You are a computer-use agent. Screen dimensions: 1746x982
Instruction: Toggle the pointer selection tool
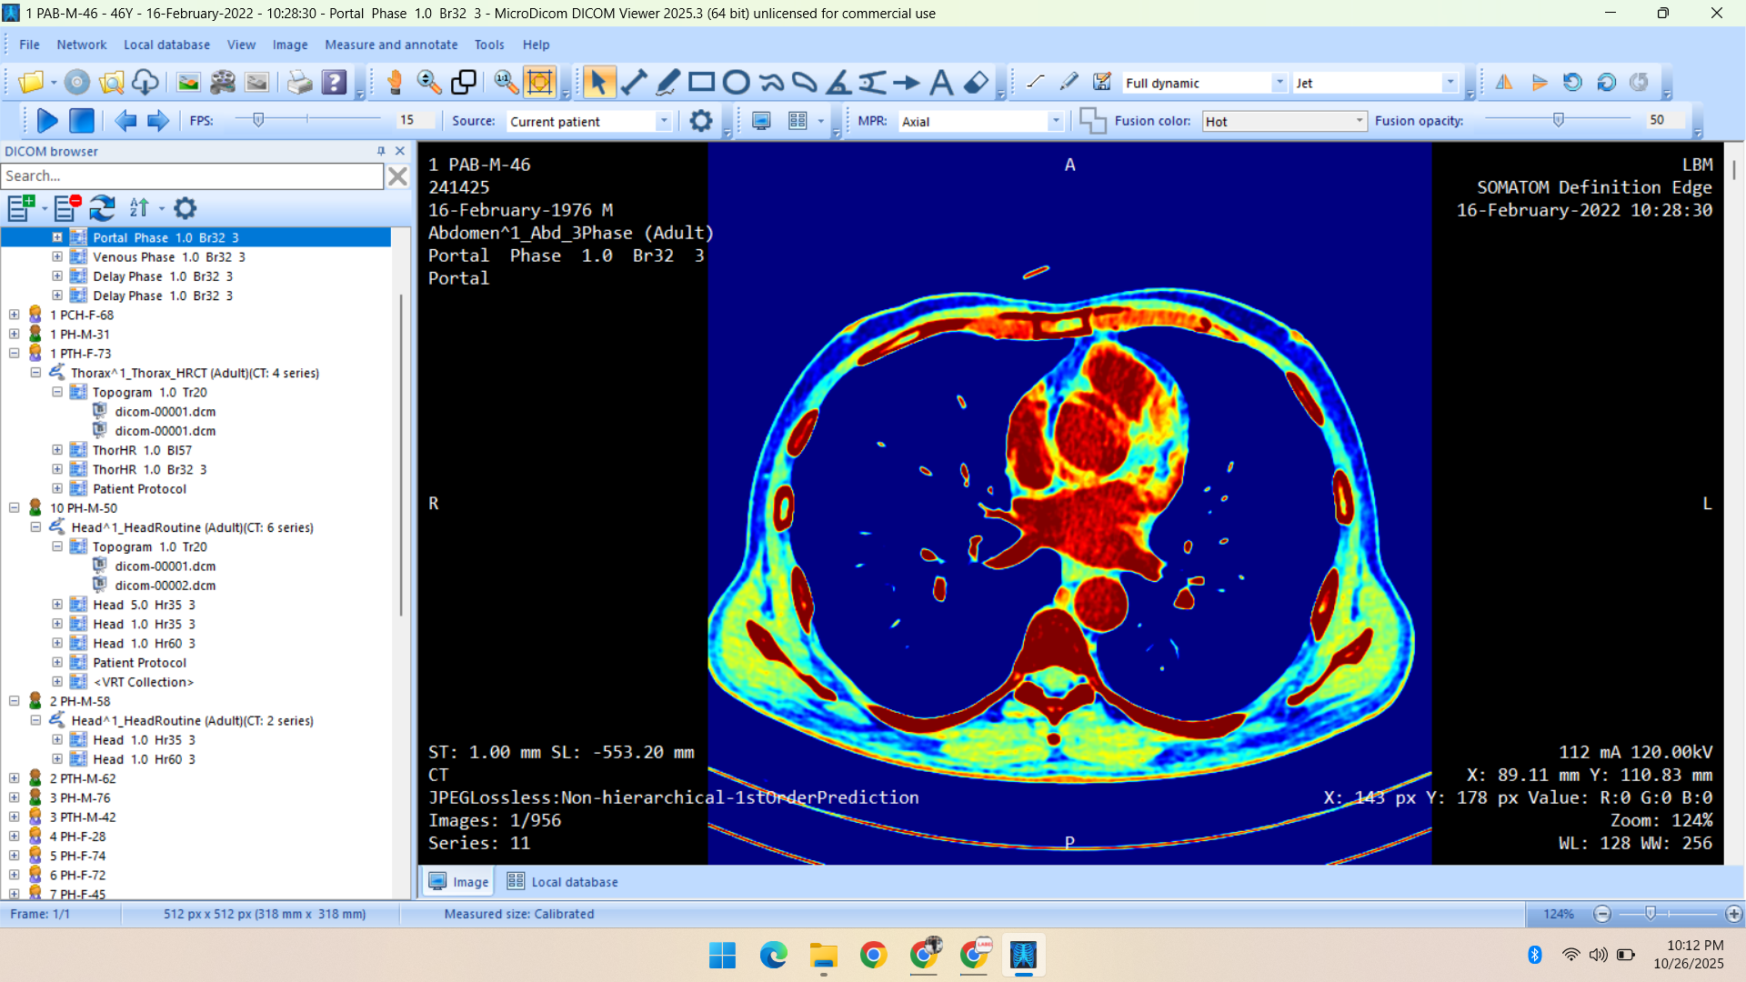(x=597, y=83)
